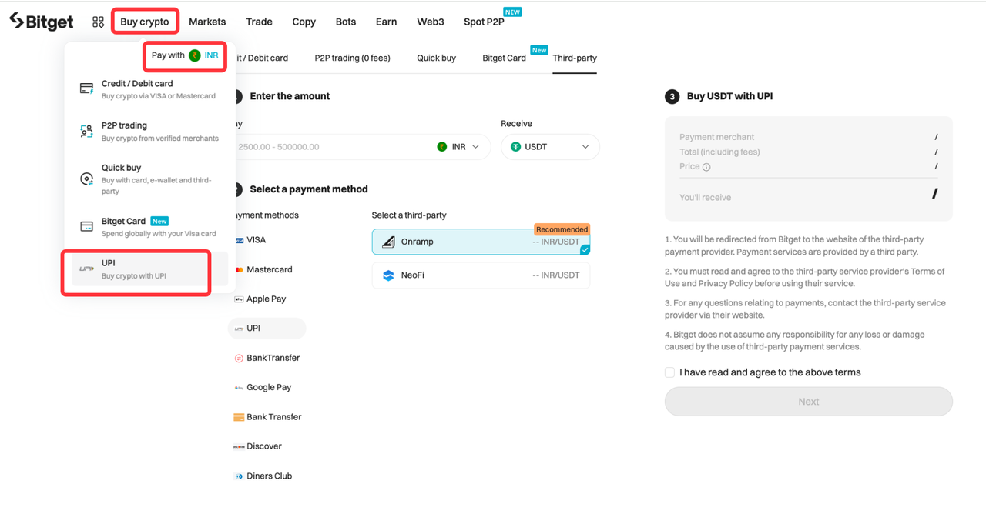Click the Google Pay logo icon
Viewport: 986px width, 514px height.
coord(240,388)
